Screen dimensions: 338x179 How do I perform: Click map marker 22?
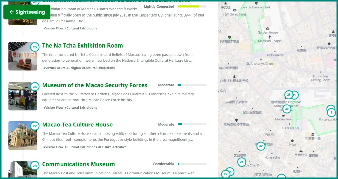click(x=226, y=174)
